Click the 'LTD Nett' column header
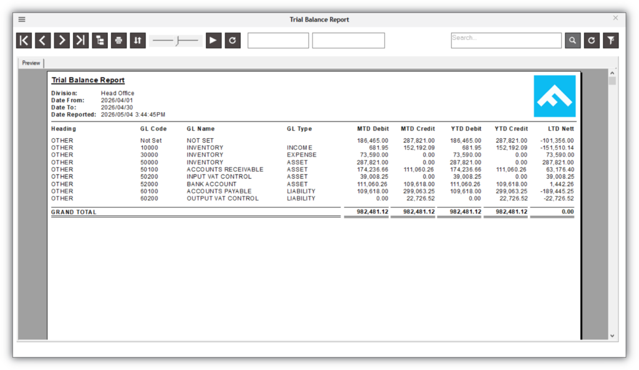Screen dimensions: 639x370 click(561, 128)
